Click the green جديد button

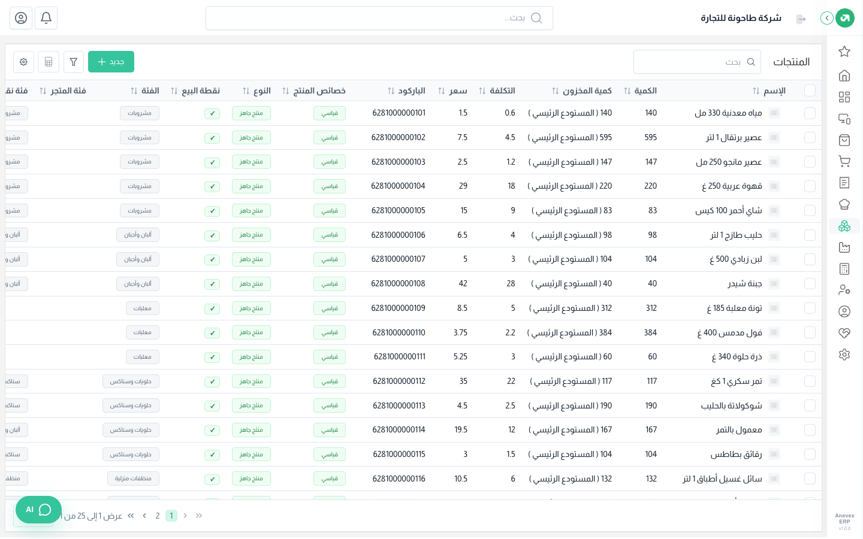coord(111,62)
